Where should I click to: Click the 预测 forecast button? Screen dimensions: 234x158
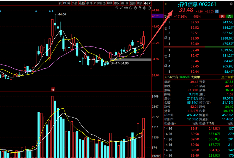click(133, 3)
